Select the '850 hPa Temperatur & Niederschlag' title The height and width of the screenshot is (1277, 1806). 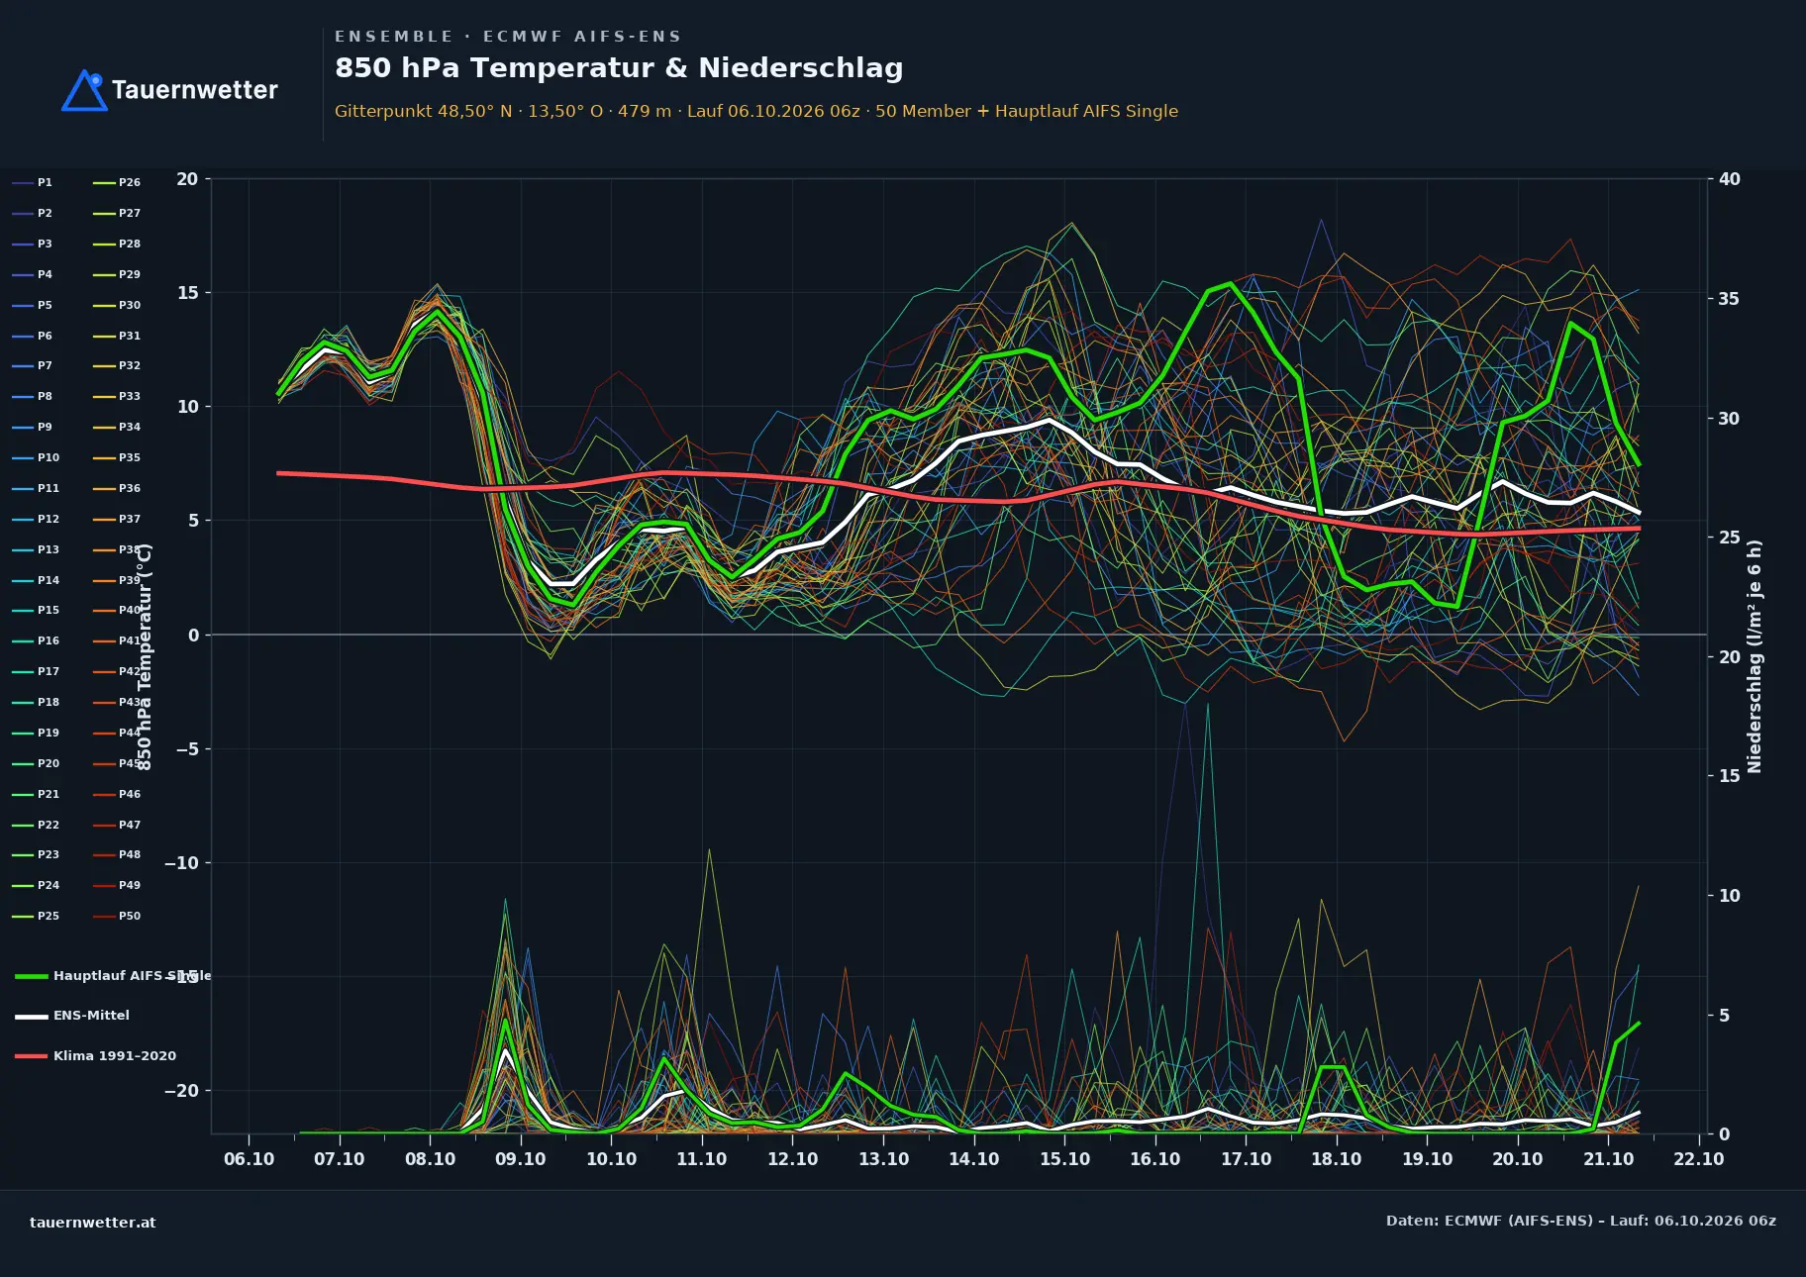coord(619,67)
